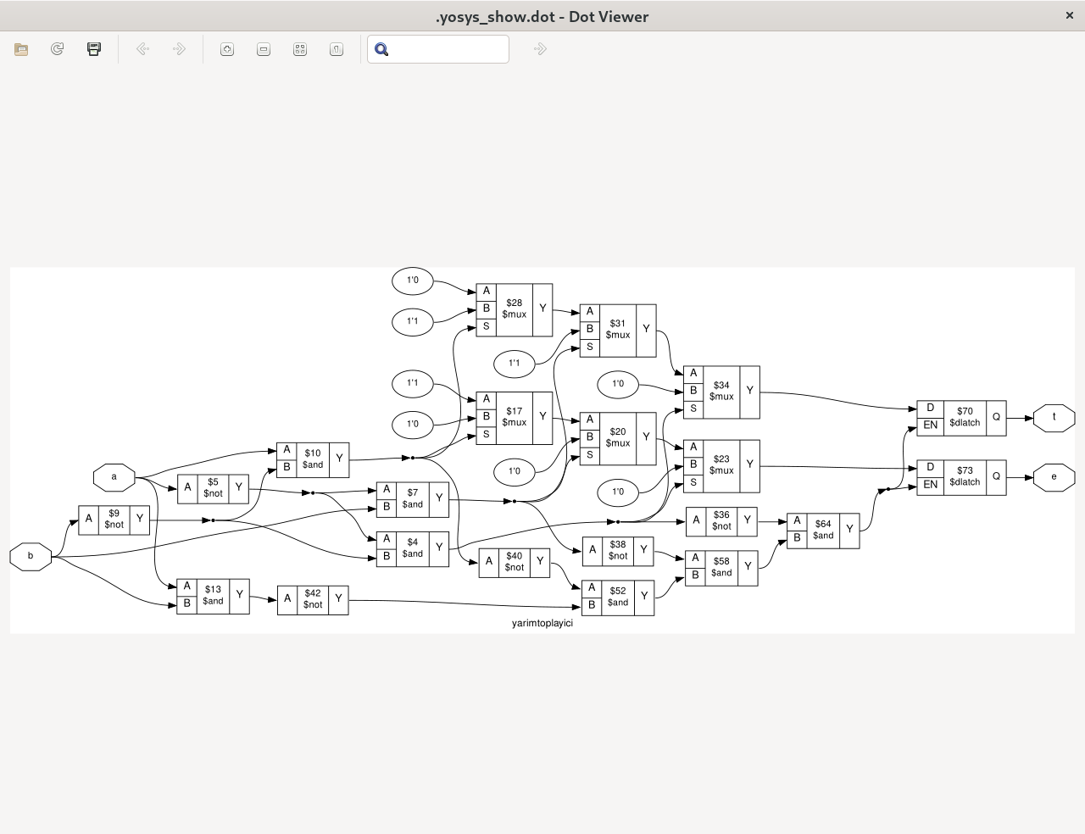Image resolution: width=1085 pixels, height=834 pixels.
Task: Reset zoom to 100 percent
Action: tap(337, 49)
